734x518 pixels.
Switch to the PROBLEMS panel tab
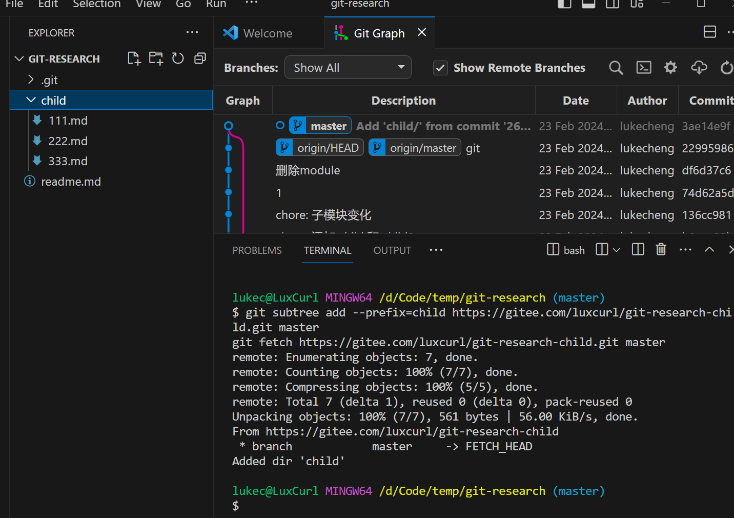[x=257, y=250]
